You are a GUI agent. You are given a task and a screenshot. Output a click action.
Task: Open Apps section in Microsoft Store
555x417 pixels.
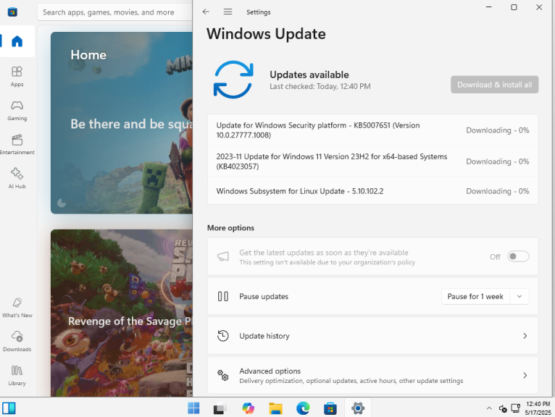17,77
